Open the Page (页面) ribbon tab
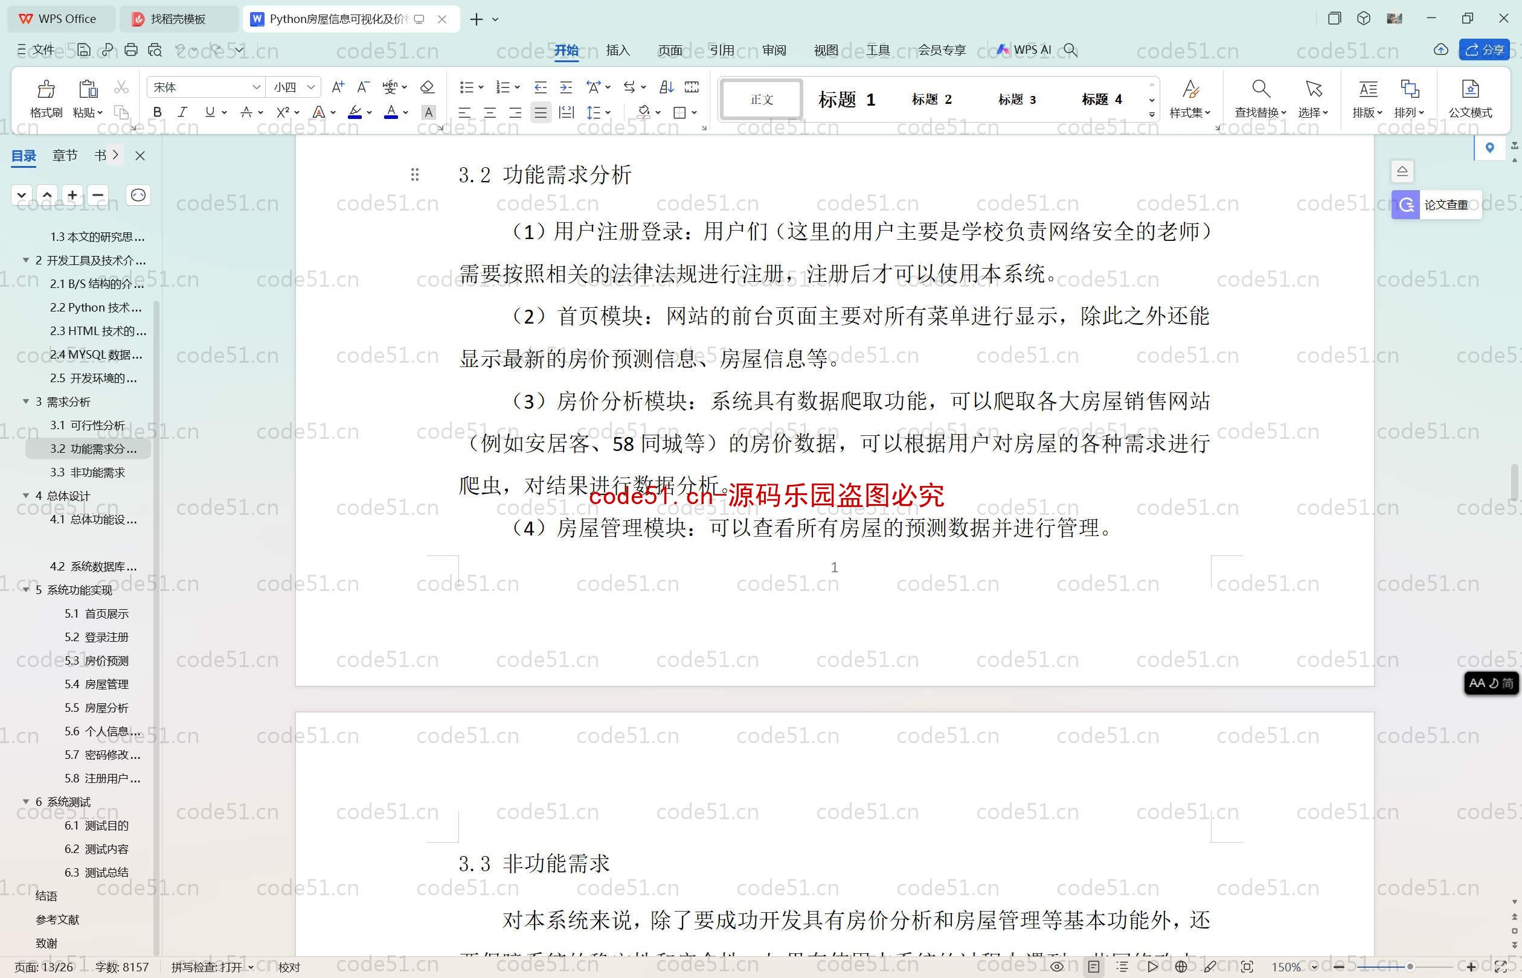 coord(670,50)
